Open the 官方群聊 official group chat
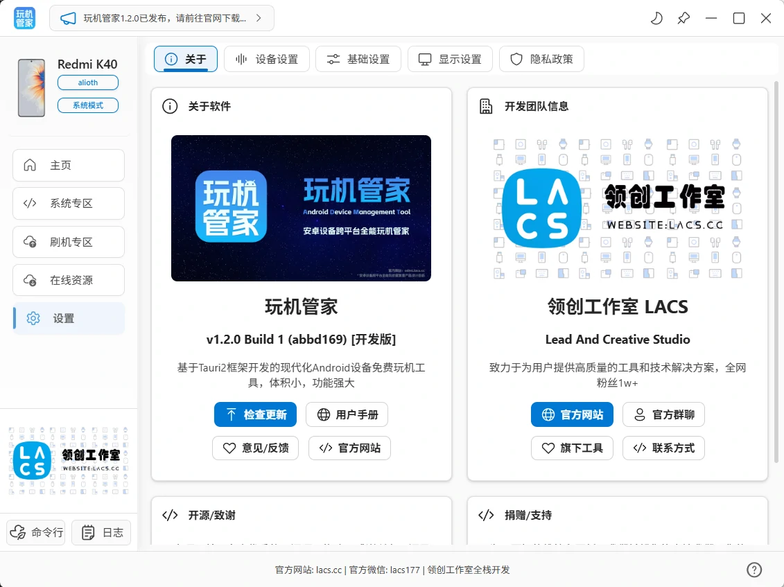The image size is (784, 587). [663, 414]
